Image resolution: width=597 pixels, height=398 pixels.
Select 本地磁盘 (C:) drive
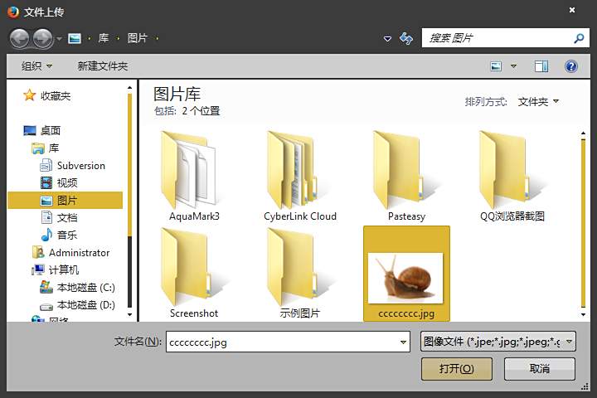click(x=86, y=288)
